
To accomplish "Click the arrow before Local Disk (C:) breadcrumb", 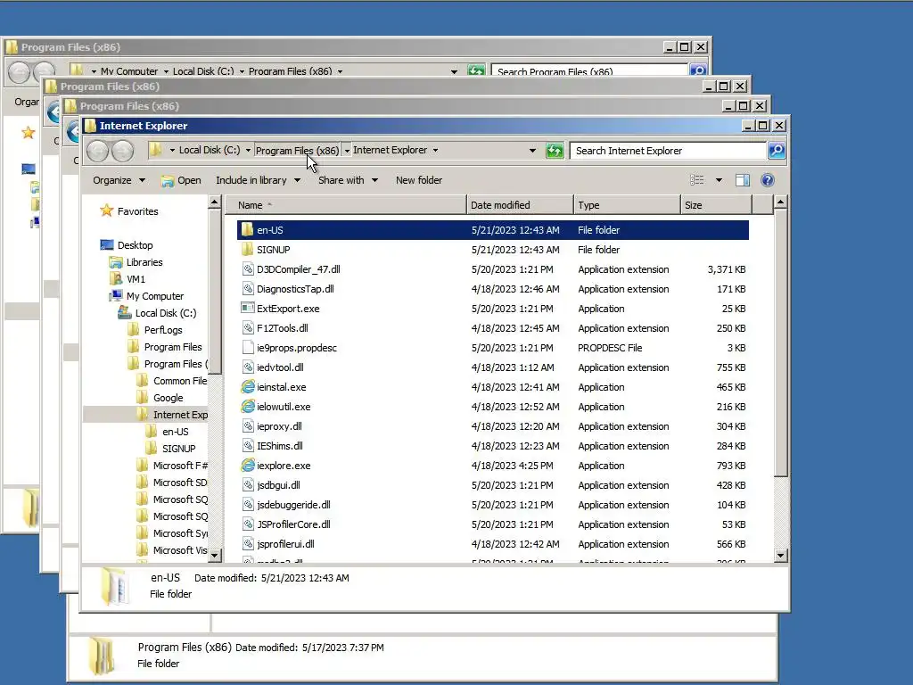I will (x=172, y=150).
